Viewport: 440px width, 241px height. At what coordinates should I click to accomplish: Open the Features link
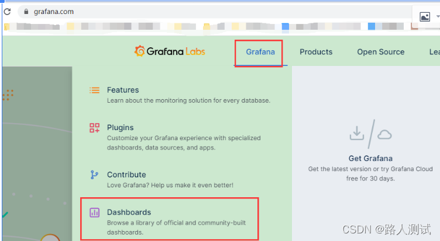point(123,90)
